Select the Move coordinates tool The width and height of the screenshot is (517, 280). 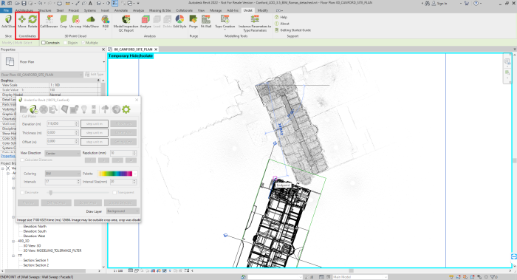point(21,21)
